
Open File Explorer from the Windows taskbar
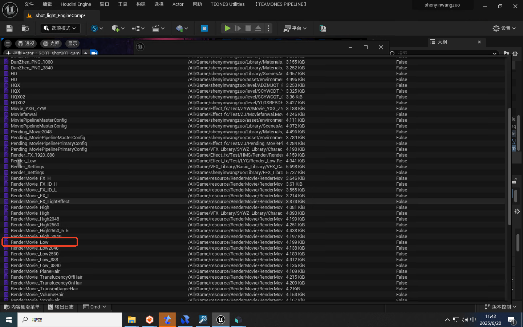click(x=131, y=320)
